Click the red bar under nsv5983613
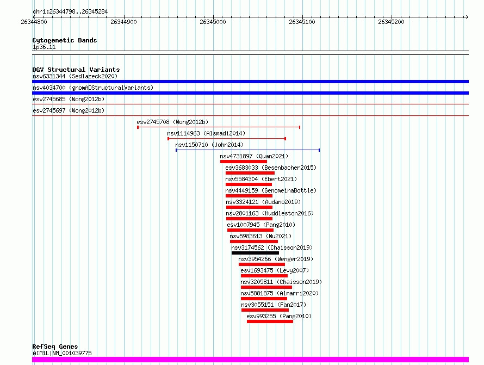Image resolution: width=484 pixels, height=365 pixels. (x=254, y=242)
